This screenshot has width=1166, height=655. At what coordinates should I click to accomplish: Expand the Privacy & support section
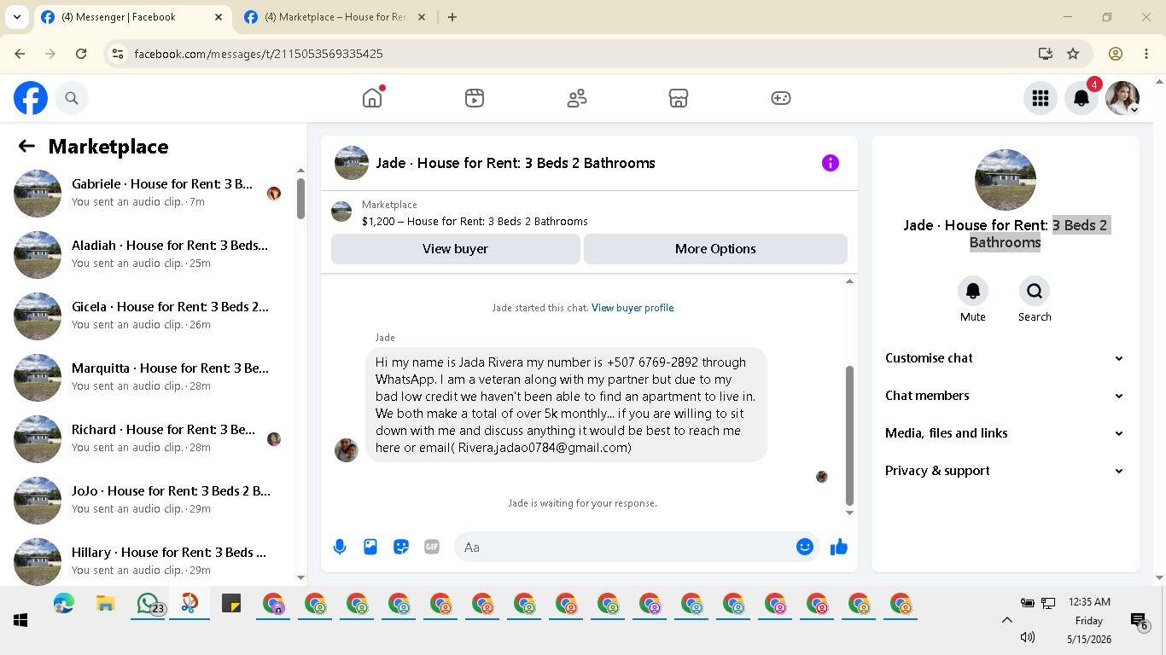tap(1005, 471)
